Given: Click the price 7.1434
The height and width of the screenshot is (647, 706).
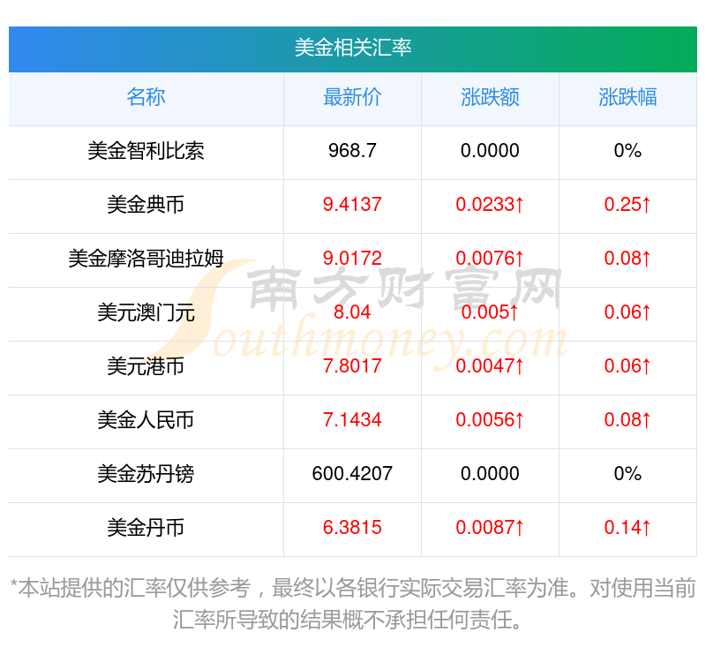Looking at the screenshot, I should coord(352,420).
